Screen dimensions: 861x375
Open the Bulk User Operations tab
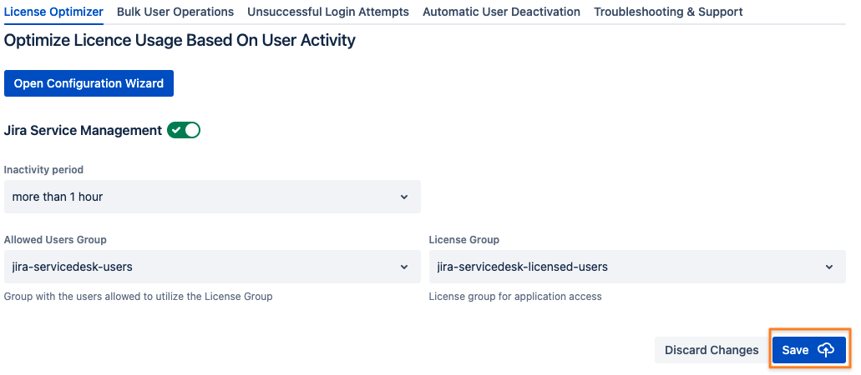click(x=175, y=12)
